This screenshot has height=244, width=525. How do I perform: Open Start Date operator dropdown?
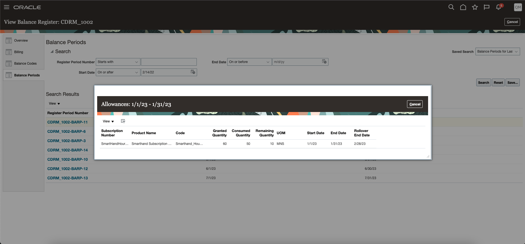pos(118,72)
